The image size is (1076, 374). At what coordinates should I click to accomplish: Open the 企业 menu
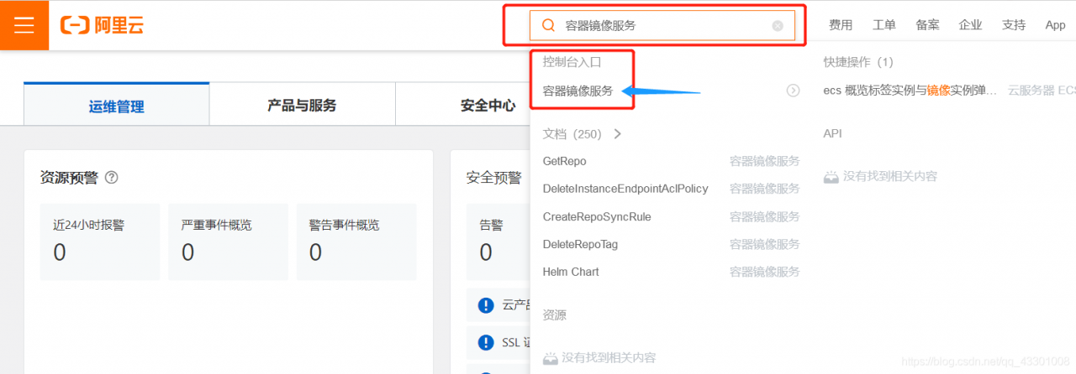[x=970, y=25]
